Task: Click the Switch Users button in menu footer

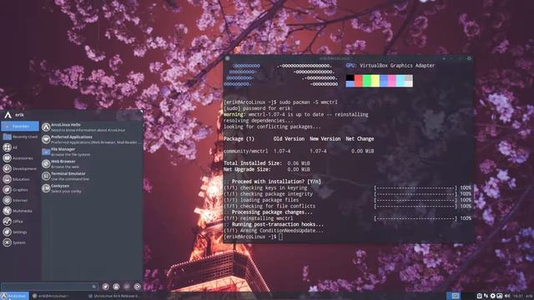Action: pos(127,287)
